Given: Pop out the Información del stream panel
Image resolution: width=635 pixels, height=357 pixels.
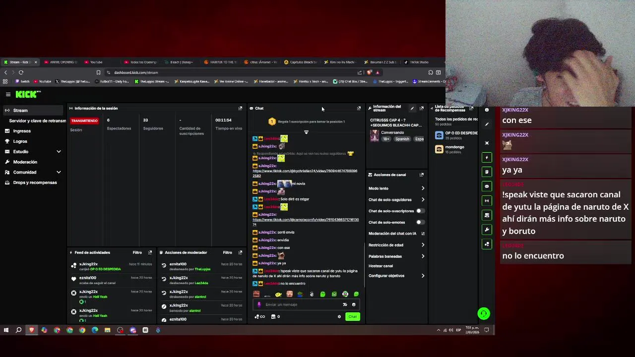Looking at the screenshot, I should pos(422,108).
